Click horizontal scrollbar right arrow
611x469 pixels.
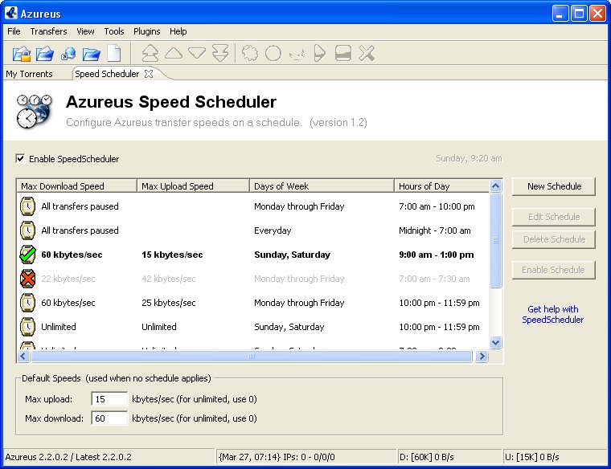[x=482, y=356]
